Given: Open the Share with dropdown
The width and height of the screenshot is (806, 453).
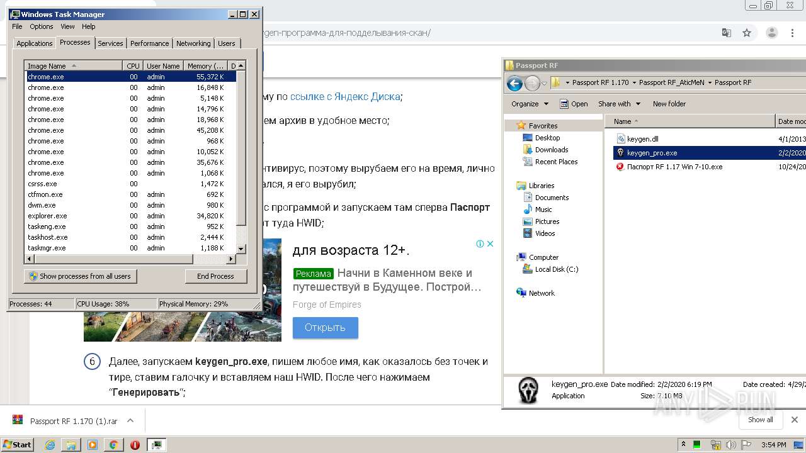Looking at the screenshot, I should pos(619,104).
